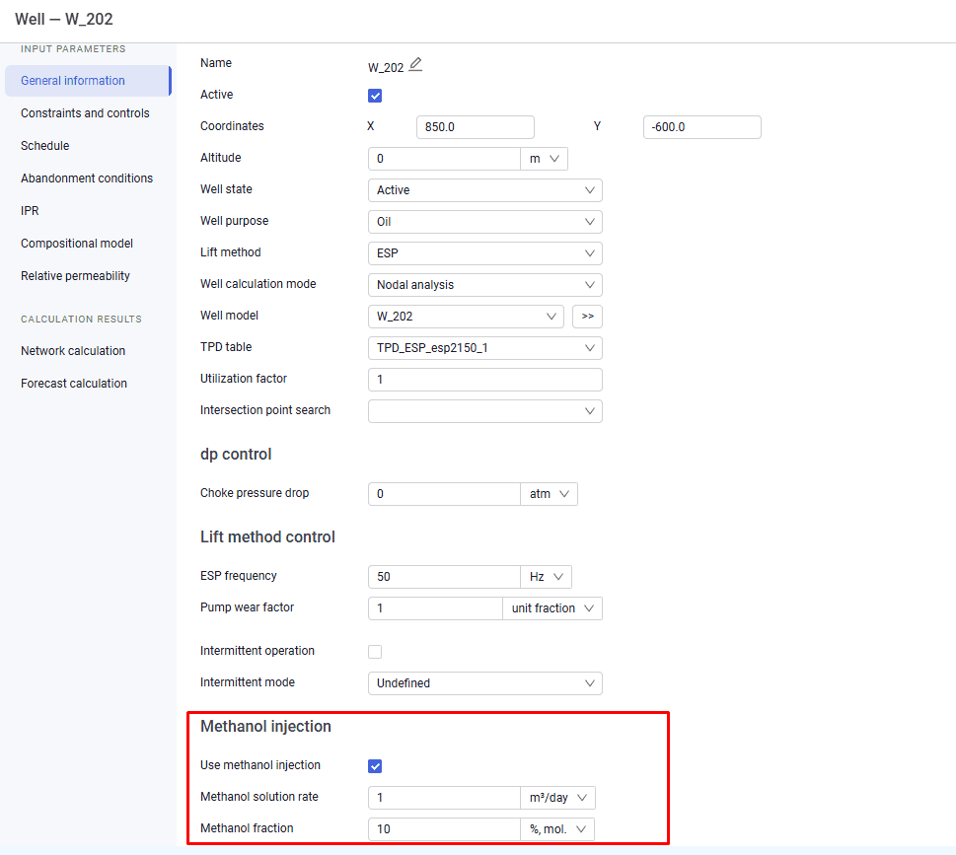Click the dp control heading
Screen dimensions: 956x855
(x=236, y=455)
